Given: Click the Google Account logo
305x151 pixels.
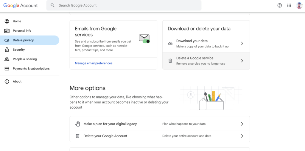Looking at the screenshot, I should [x=21, y=5].
